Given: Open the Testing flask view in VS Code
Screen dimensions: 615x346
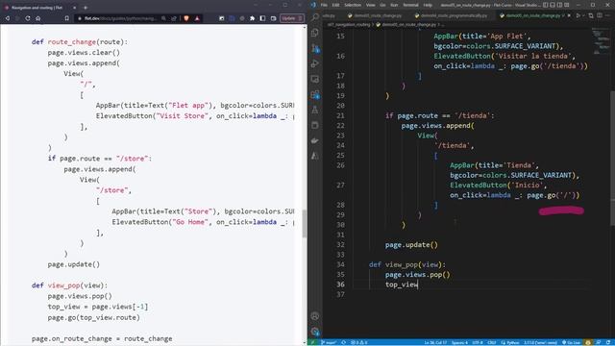Looking at the screenshot, I should 315,110.
